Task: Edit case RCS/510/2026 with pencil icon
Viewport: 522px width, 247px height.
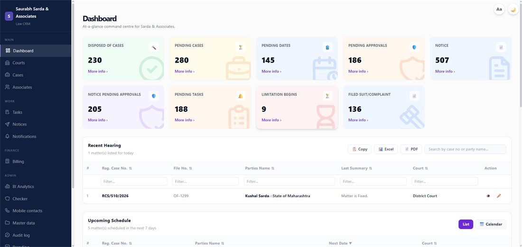Action: coord(499,196)
